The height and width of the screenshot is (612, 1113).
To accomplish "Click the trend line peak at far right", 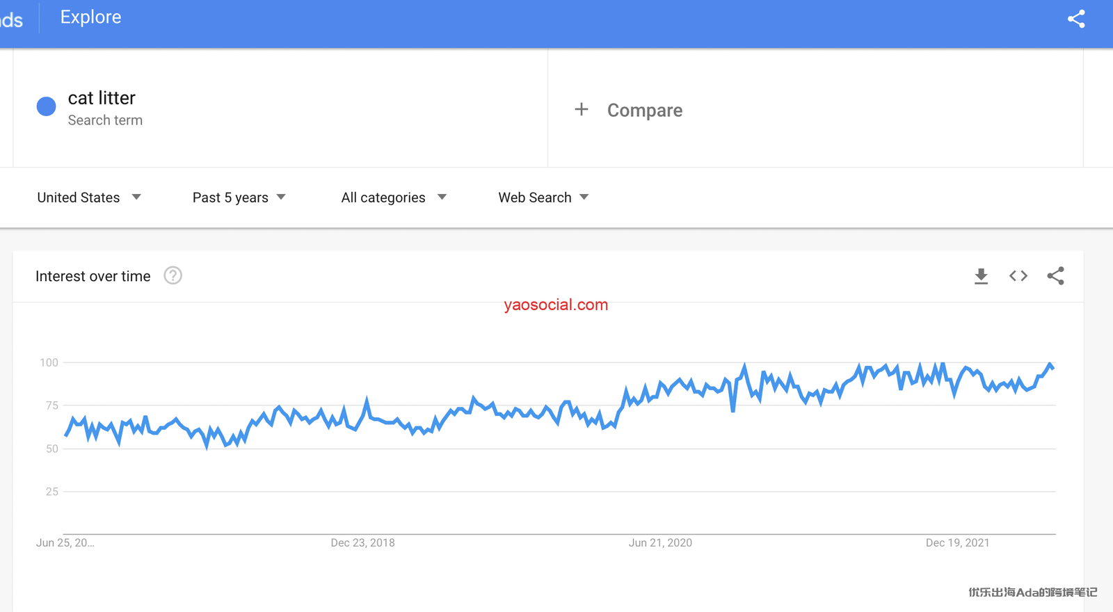I will coord(1050,364).
